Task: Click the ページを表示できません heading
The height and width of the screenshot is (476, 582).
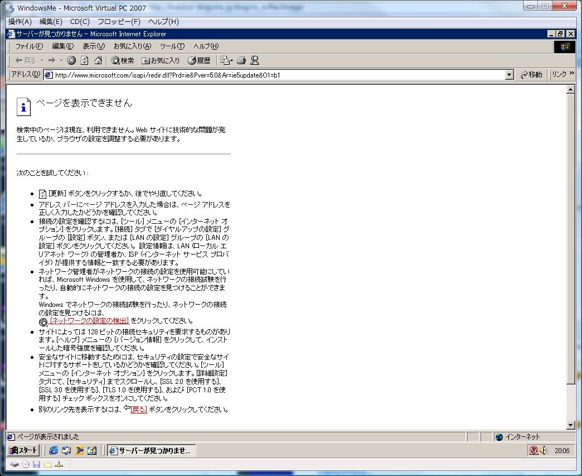Action: tap(84, 103)
